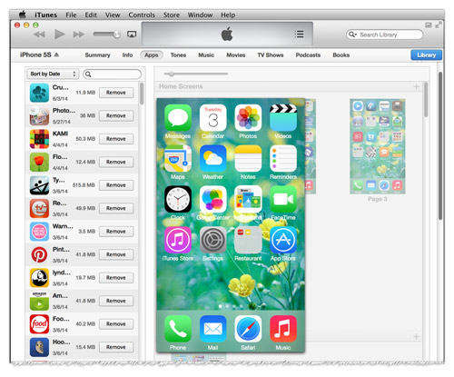Open the Books tab
Viewport: 454px width, 377px height.
(341, 55)
